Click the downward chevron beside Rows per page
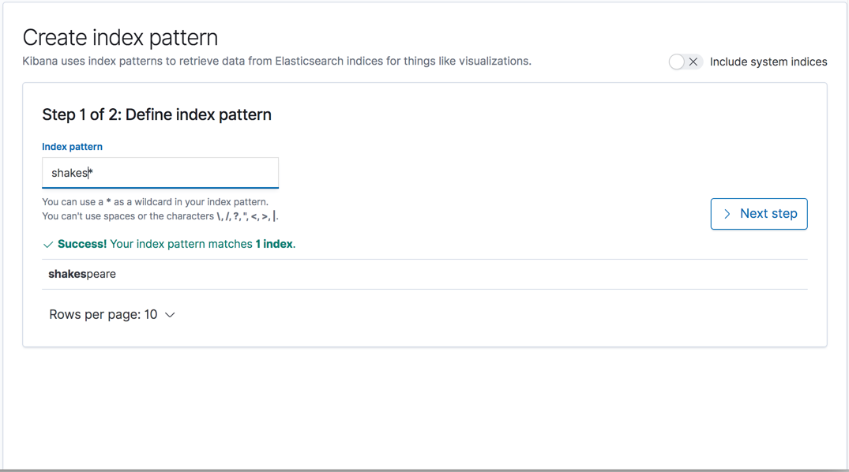 click(x=171, y=314)
